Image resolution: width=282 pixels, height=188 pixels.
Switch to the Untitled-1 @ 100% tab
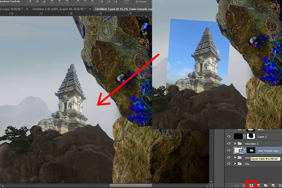[x=59, y=9]
